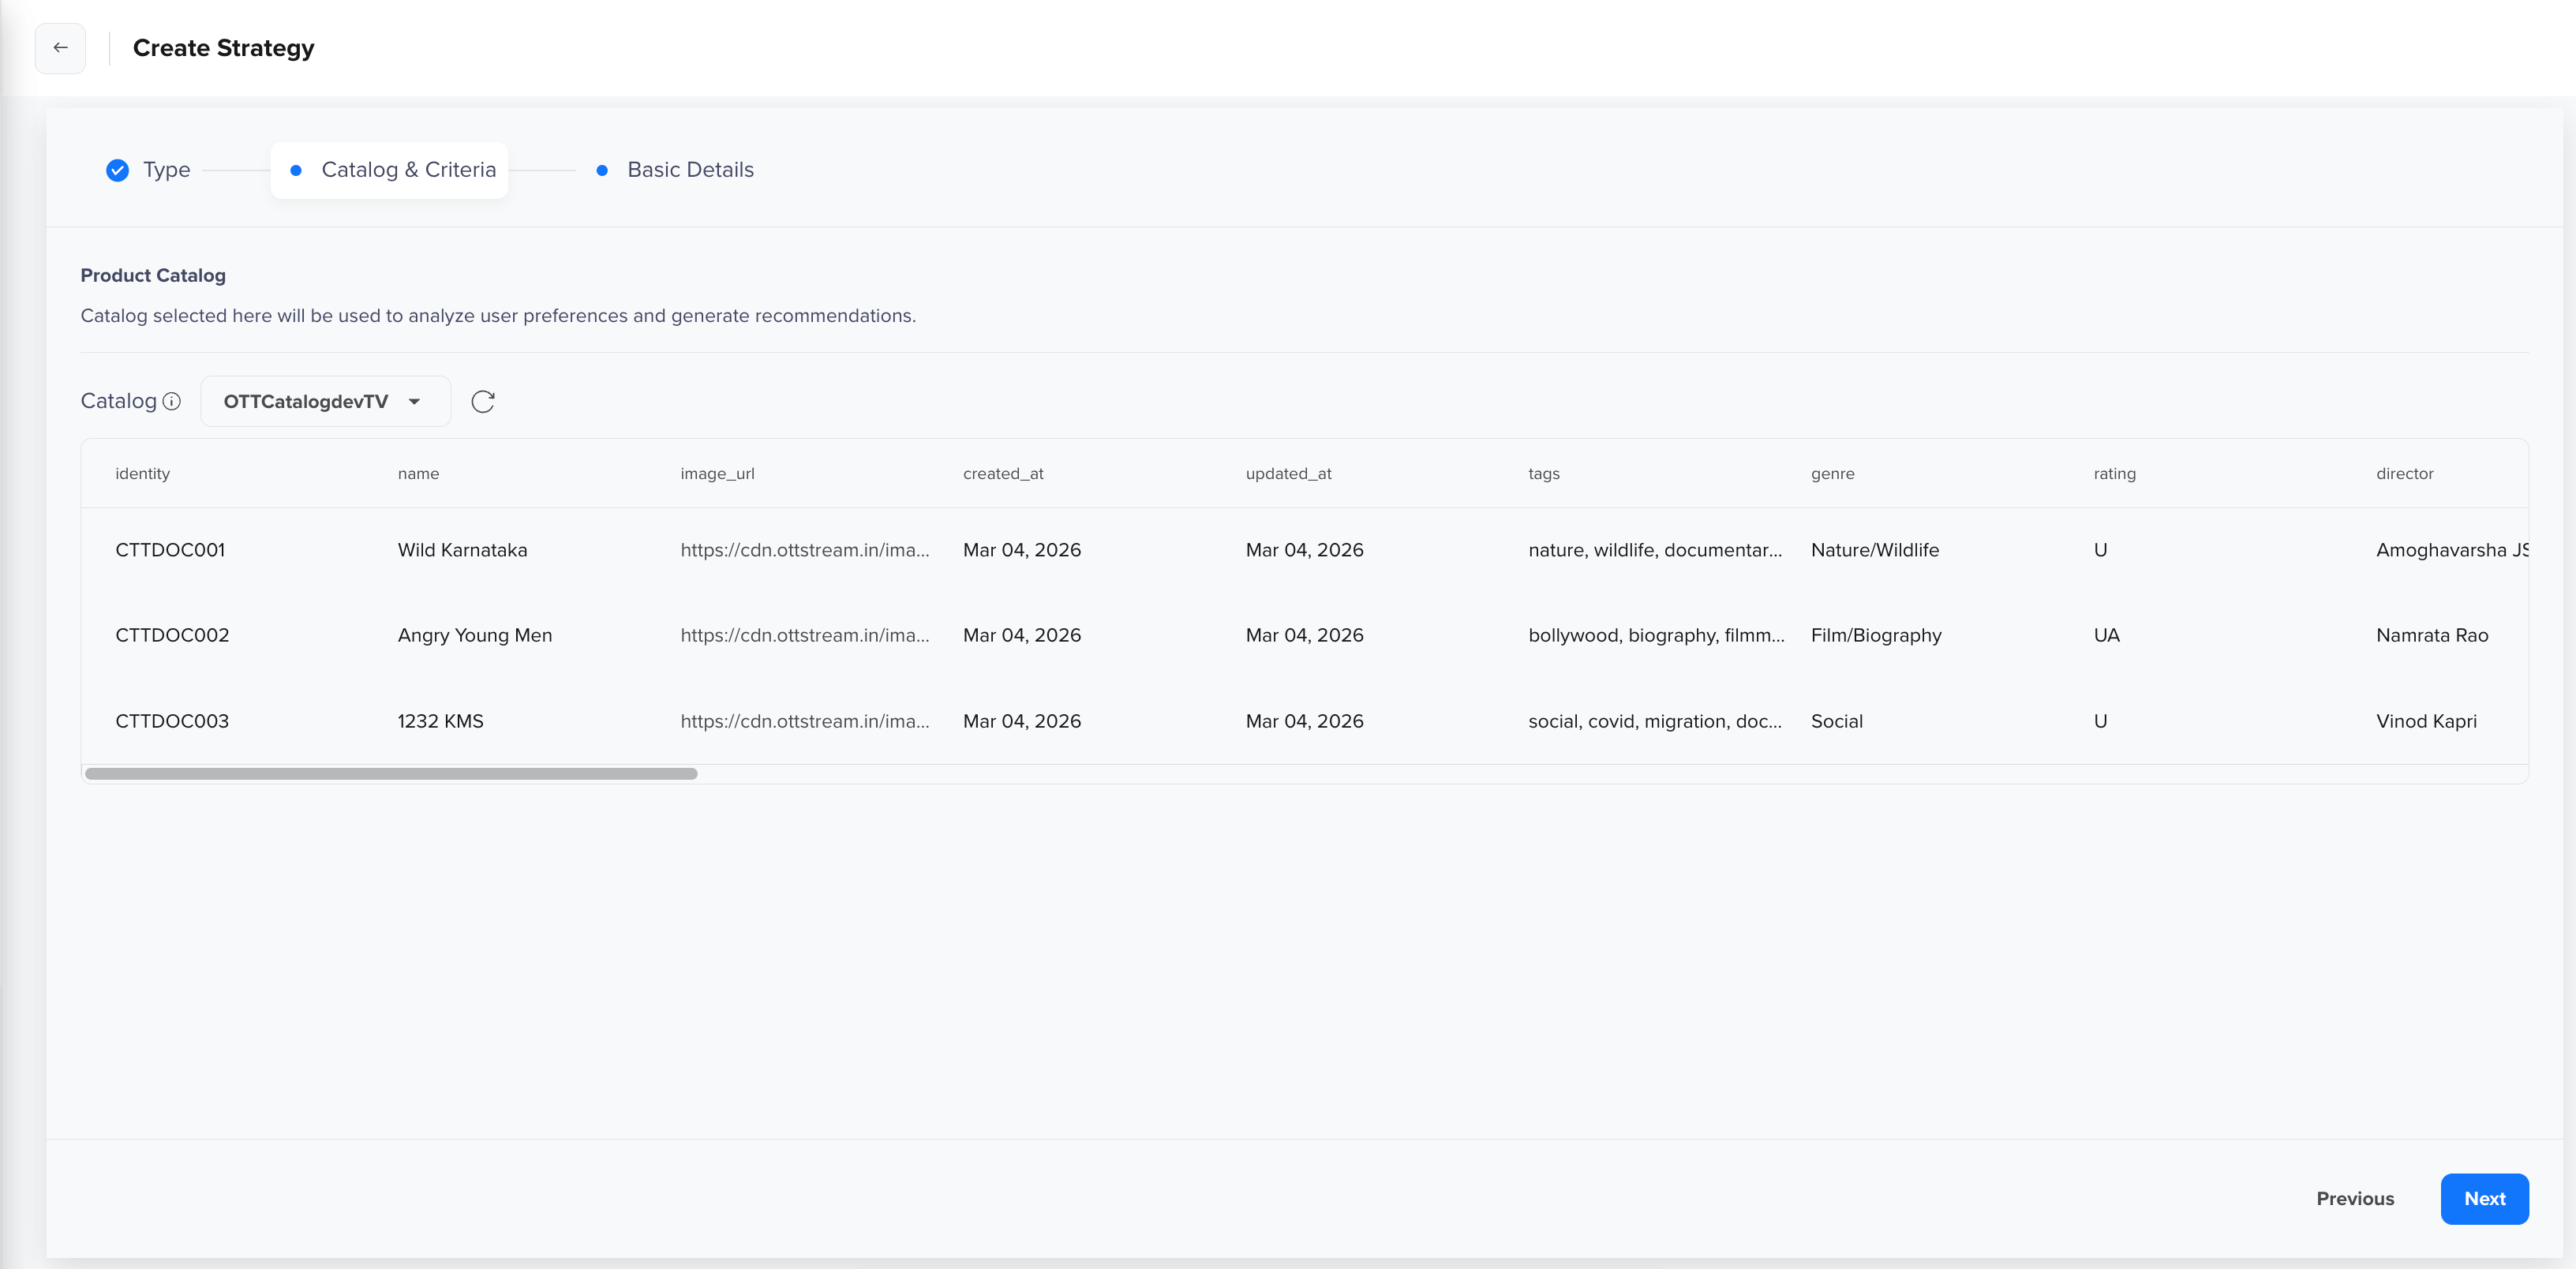2576x1269 pixels.
Task: Click the tags cell starting with bollywood, biography
Action: (1656, 635)
